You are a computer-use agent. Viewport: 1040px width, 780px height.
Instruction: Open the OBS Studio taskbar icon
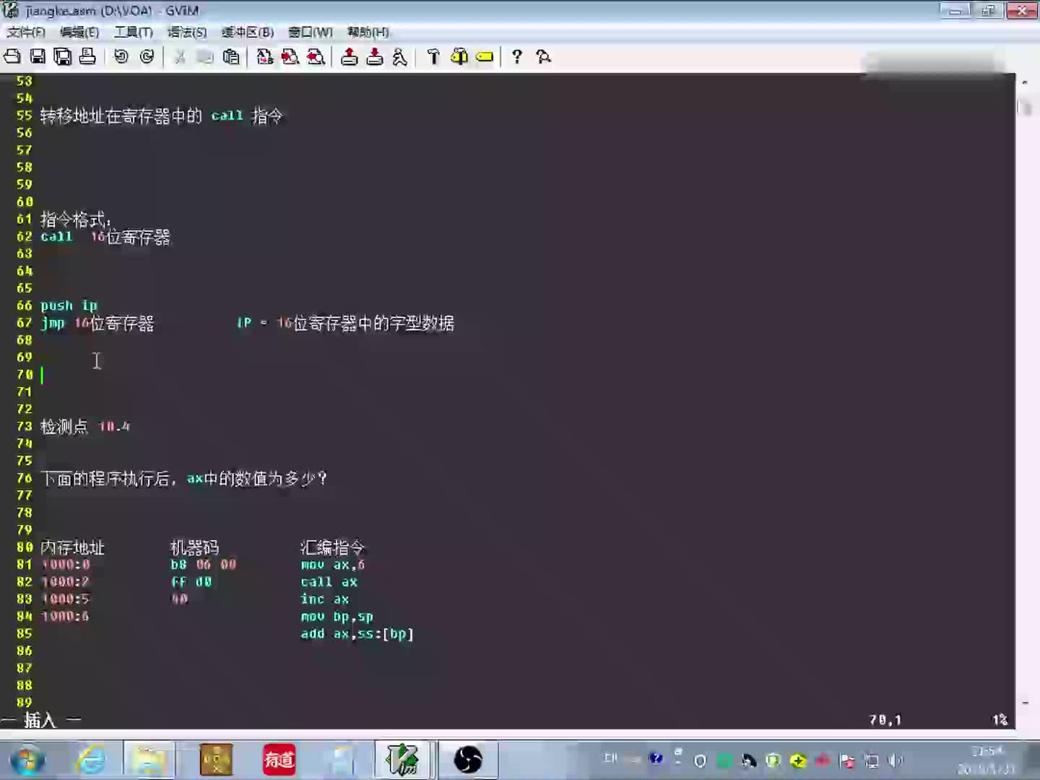click(468, 760)
